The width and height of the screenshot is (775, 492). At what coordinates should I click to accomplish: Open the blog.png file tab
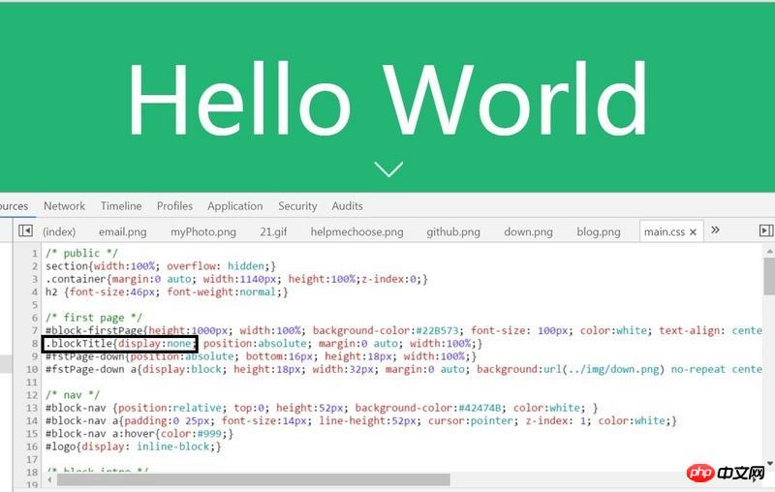point(599,231)
